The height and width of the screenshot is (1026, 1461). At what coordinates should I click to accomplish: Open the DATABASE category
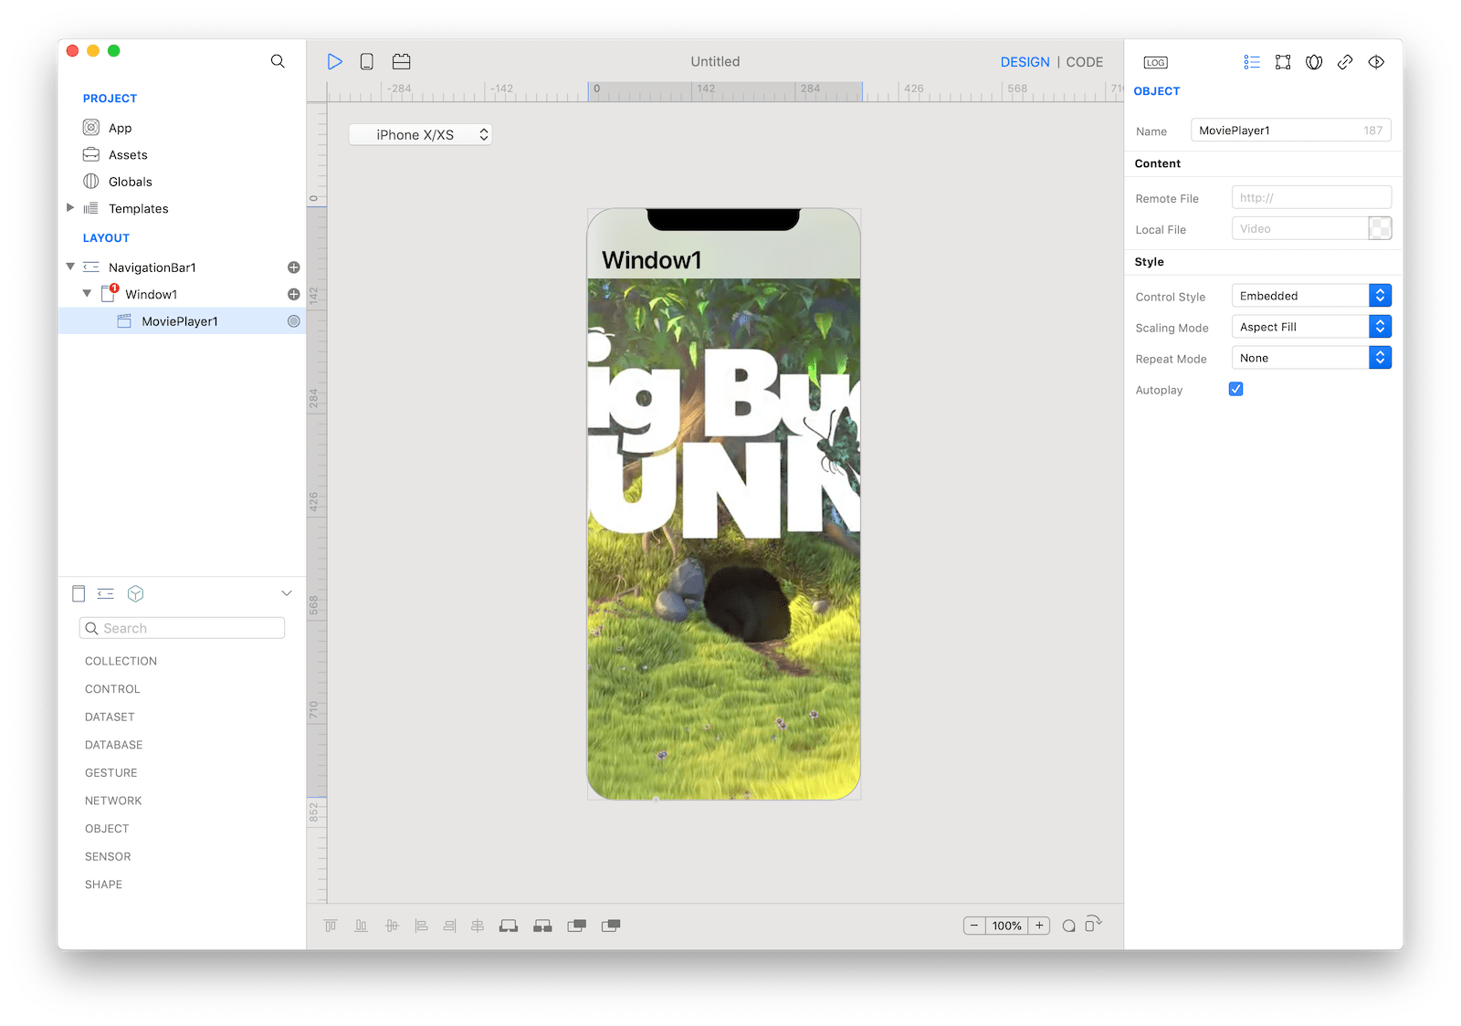(113, 745)
